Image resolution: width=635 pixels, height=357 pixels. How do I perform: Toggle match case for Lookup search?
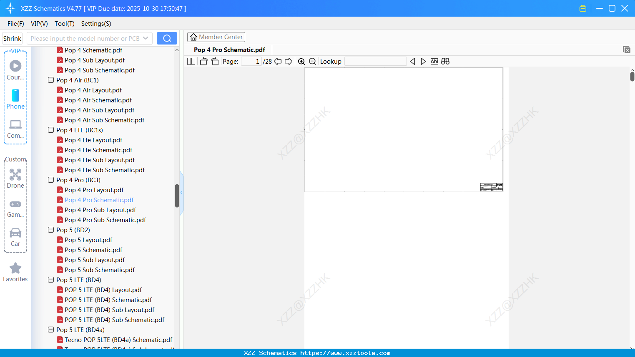pos(434,61)
